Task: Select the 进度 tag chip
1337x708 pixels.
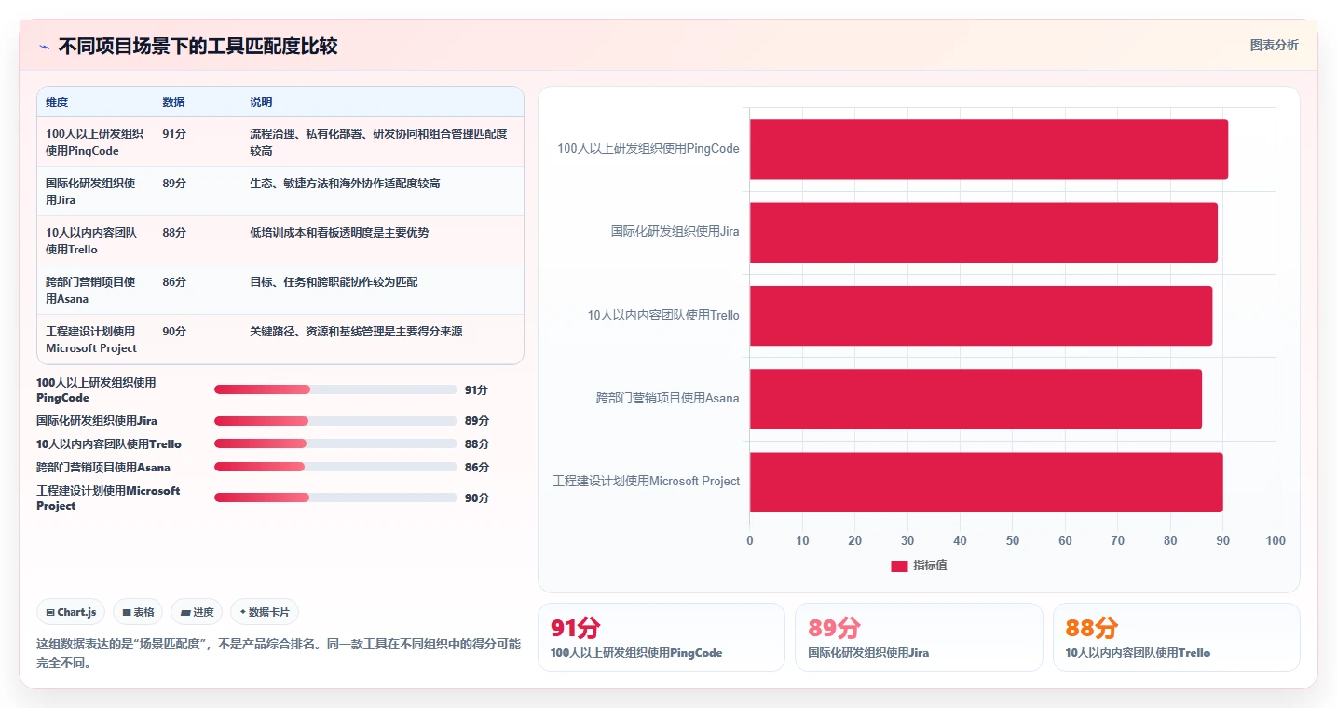Action: (x=198, y=612)
